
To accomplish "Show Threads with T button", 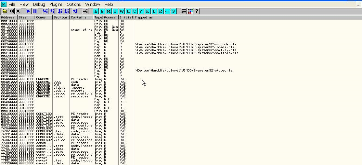I will coord(115,11).
